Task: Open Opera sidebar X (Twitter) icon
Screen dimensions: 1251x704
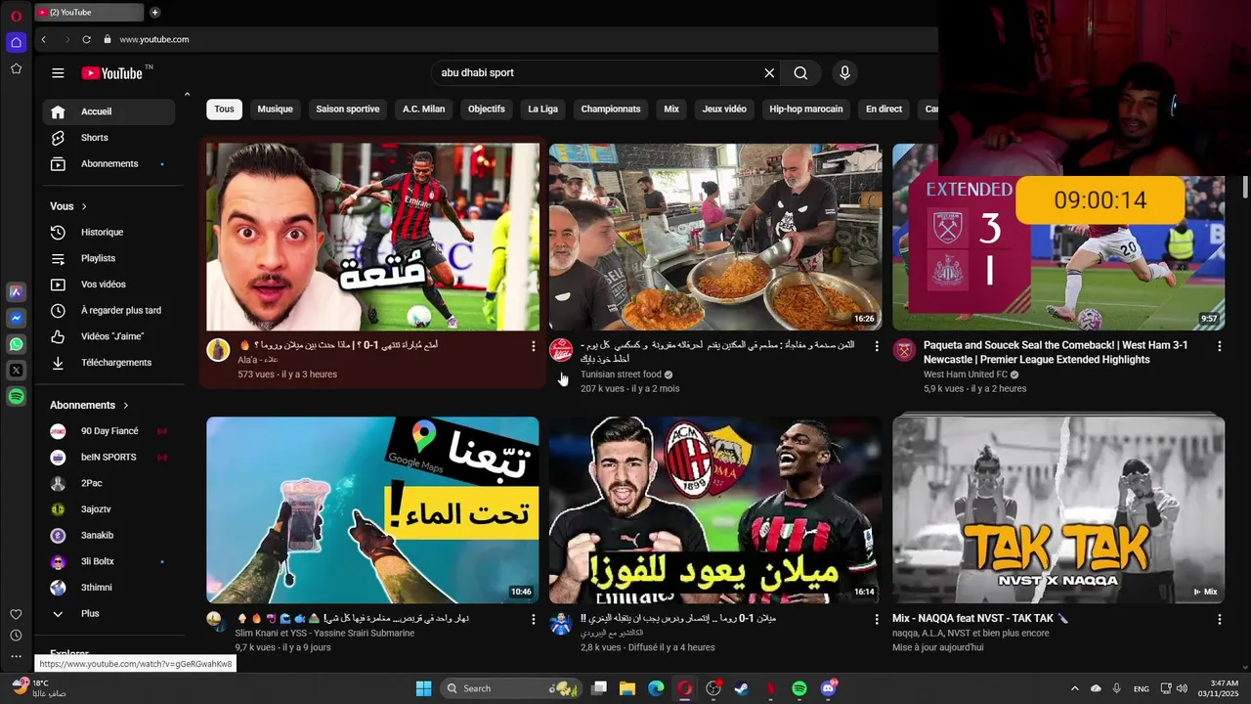Action: tap(16, 371)
